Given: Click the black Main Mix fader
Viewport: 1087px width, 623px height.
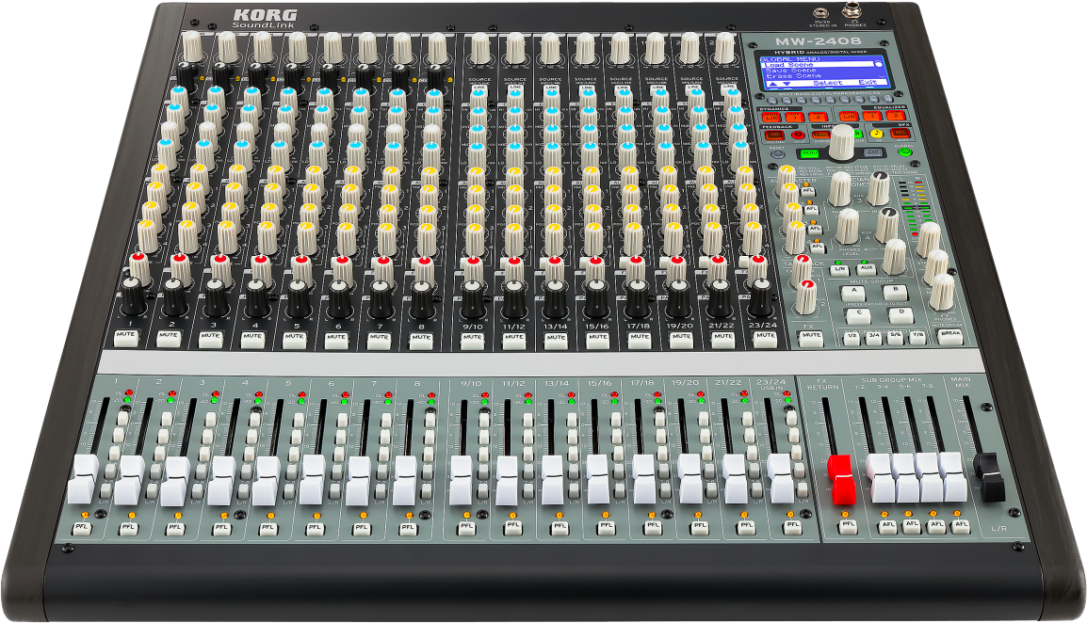Looking at the screenshot, I should (x=990, y=475).
